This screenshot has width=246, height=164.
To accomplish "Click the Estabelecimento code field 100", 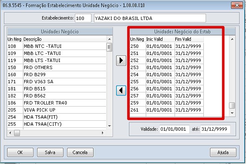I will pyautogui.click(x=83, y=18).
